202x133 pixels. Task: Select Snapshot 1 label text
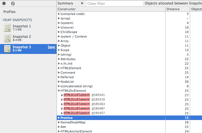tap(22, 26)
